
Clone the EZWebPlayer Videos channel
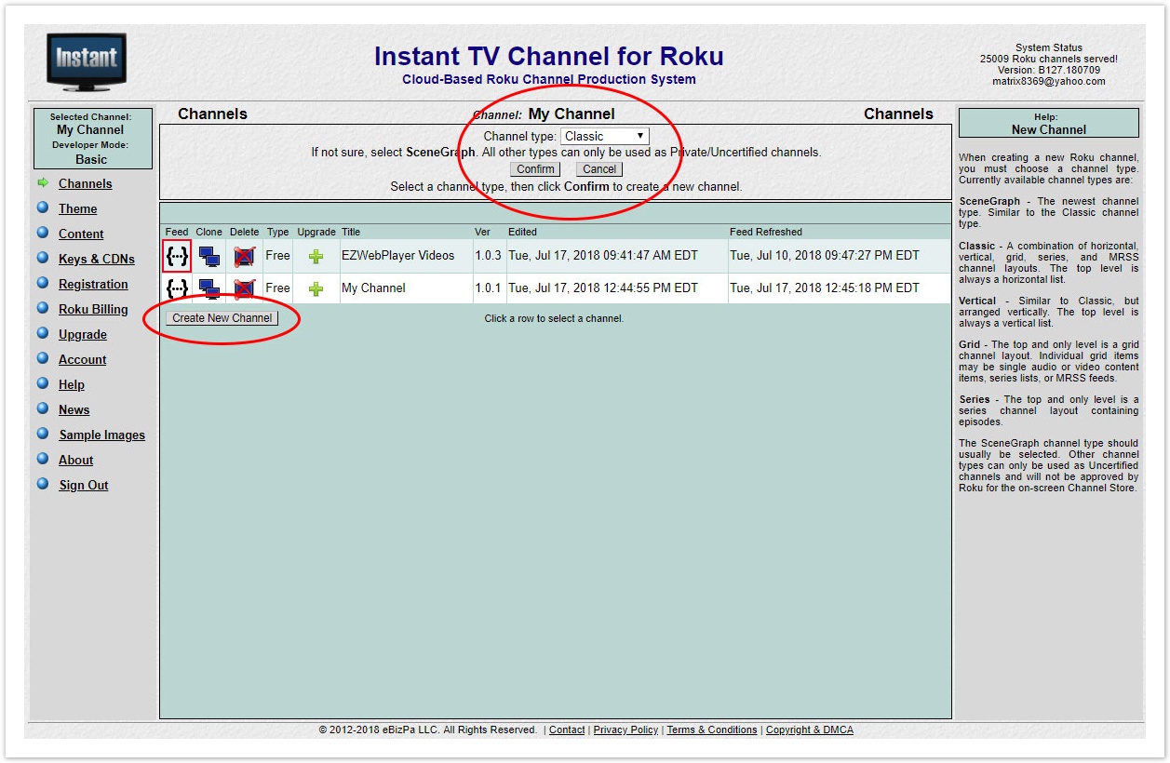click(209, 256)
